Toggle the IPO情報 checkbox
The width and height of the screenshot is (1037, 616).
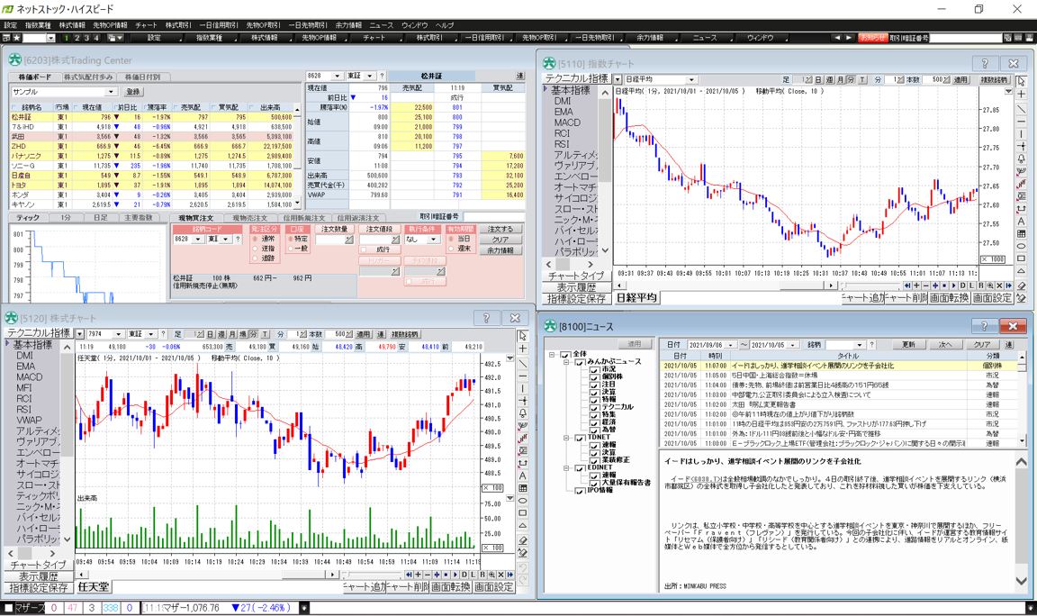coord(580,490)
